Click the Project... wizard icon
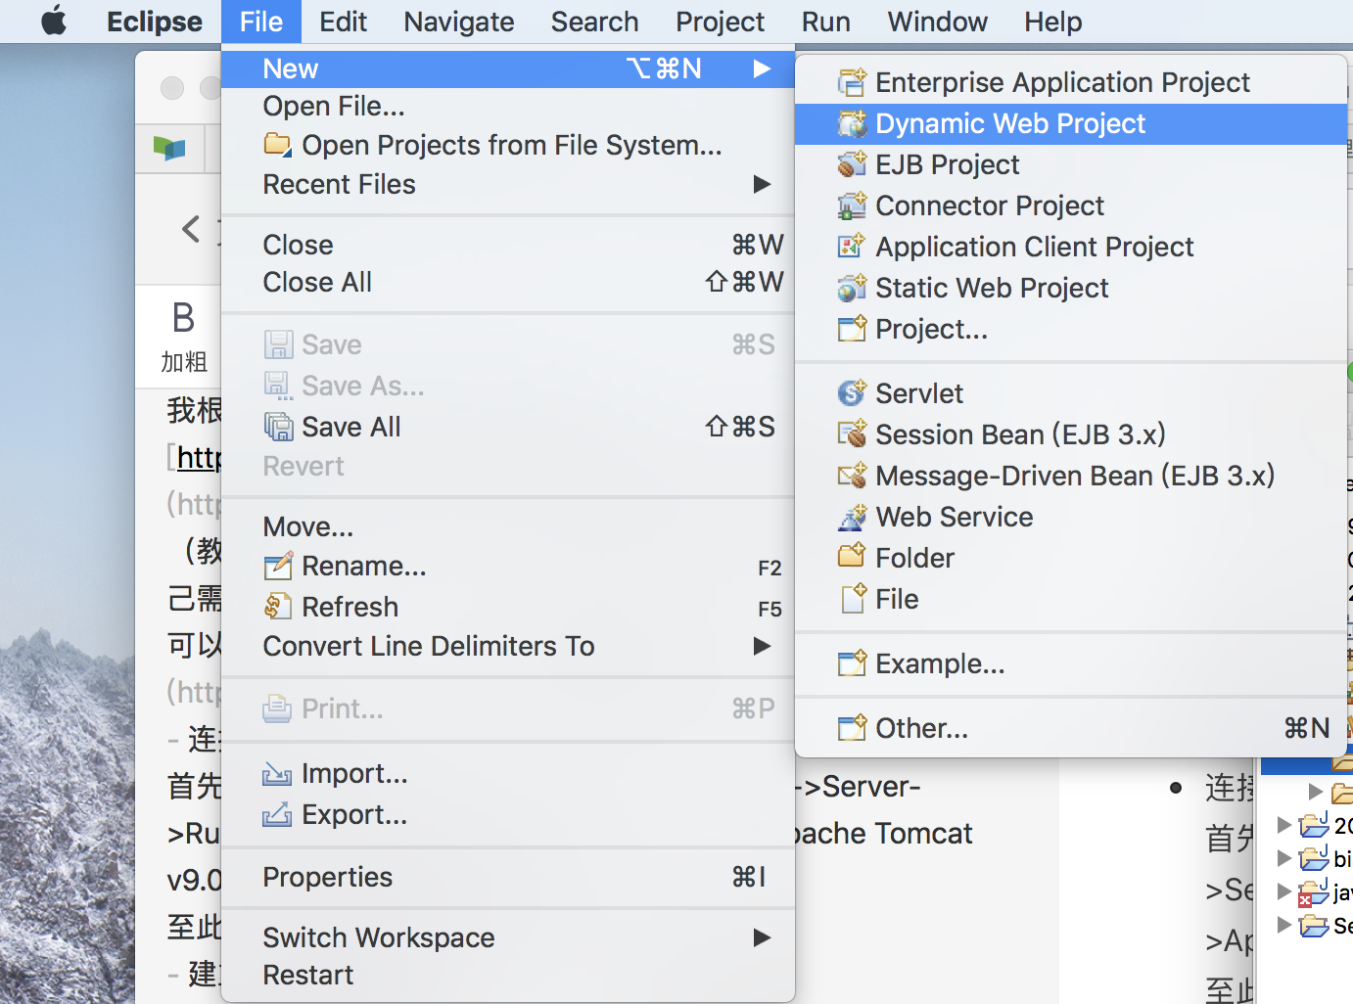 pyautogui.click(x=852, y=329)
